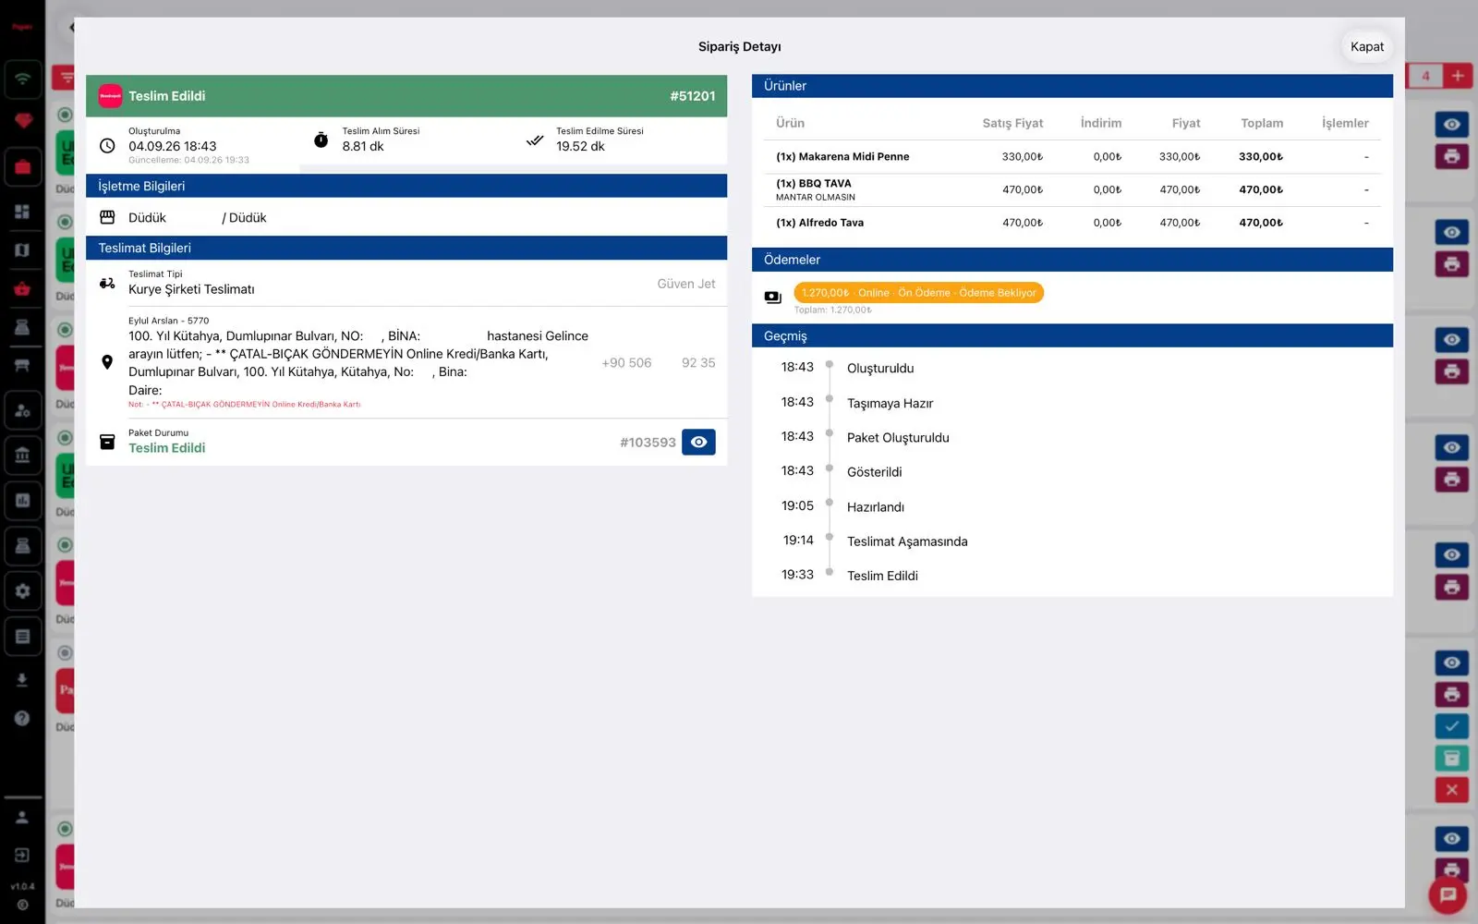Open the download icon in sidebar
Viewport: 1478px width, 924px height.
pos(22,680)
